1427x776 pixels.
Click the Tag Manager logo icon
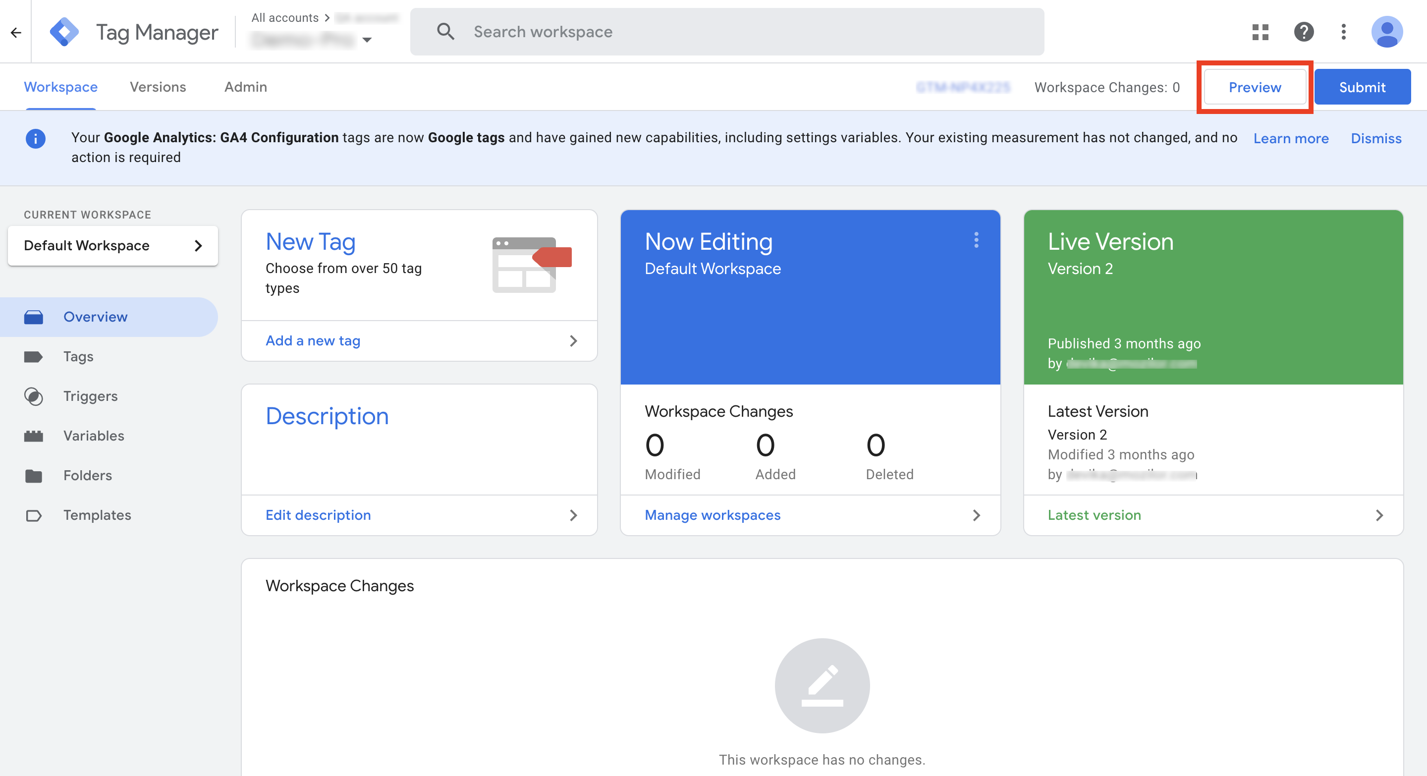[64, 32]
